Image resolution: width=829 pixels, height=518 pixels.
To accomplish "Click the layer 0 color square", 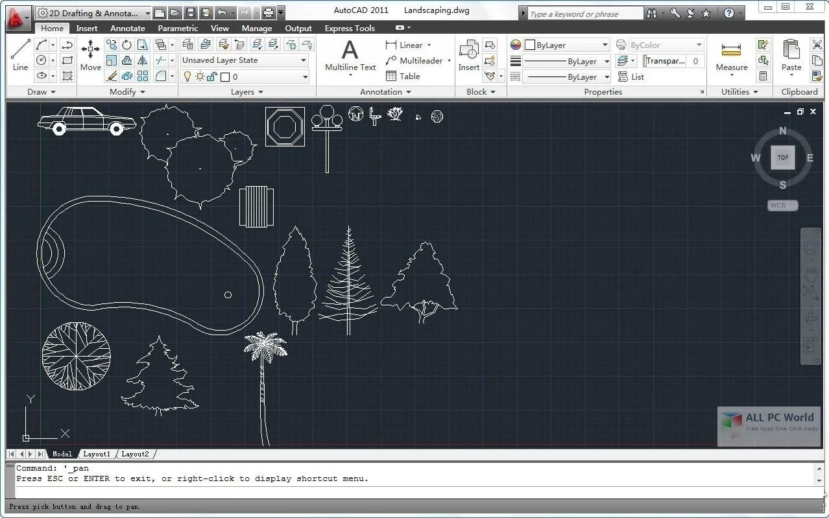I will coord(225,77).
